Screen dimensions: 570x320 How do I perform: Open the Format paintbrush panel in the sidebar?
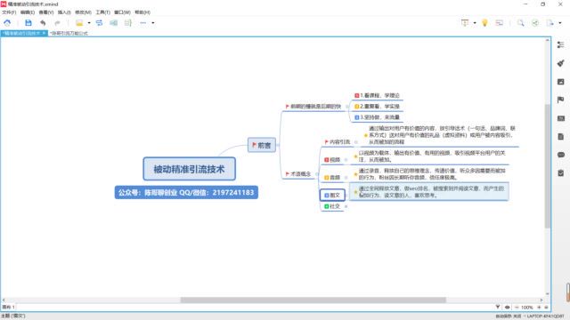560,63
